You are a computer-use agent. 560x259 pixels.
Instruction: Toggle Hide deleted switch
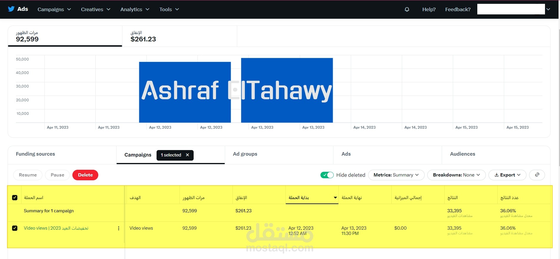point(327,175)
